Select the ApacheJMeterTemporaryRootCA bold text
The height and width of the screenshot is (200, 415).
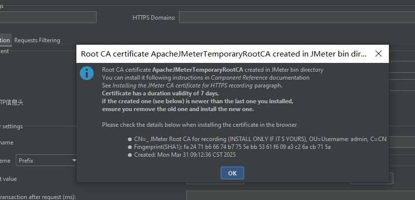[198, 70]
